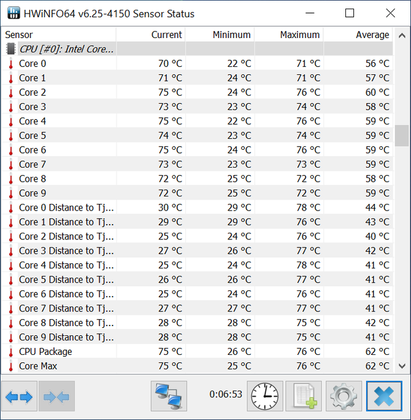Viewport: 411px width, 420px height.
Task: Click the thermometer icon beside Core 9
Action: [10, 193]
